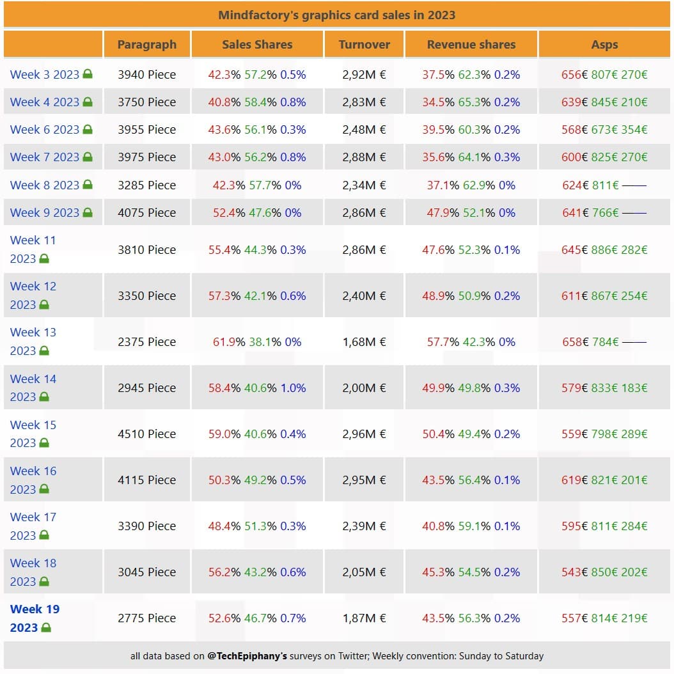The image size is (674, 674).
Task: Click the Revenue shares column header
Action: tap(471, 45)
